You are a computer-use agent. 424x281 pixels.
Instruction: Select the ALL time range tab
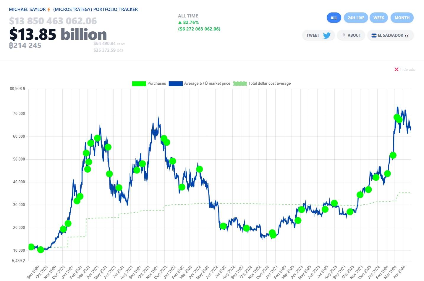334,18
